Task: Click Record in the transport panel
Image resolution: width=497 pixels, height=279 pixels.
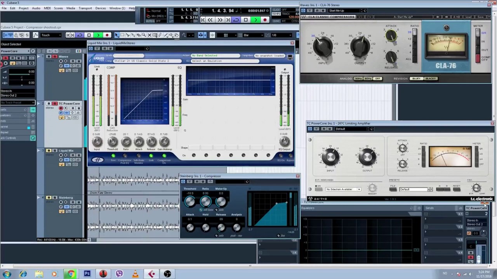Action: [x=265, y=20]
